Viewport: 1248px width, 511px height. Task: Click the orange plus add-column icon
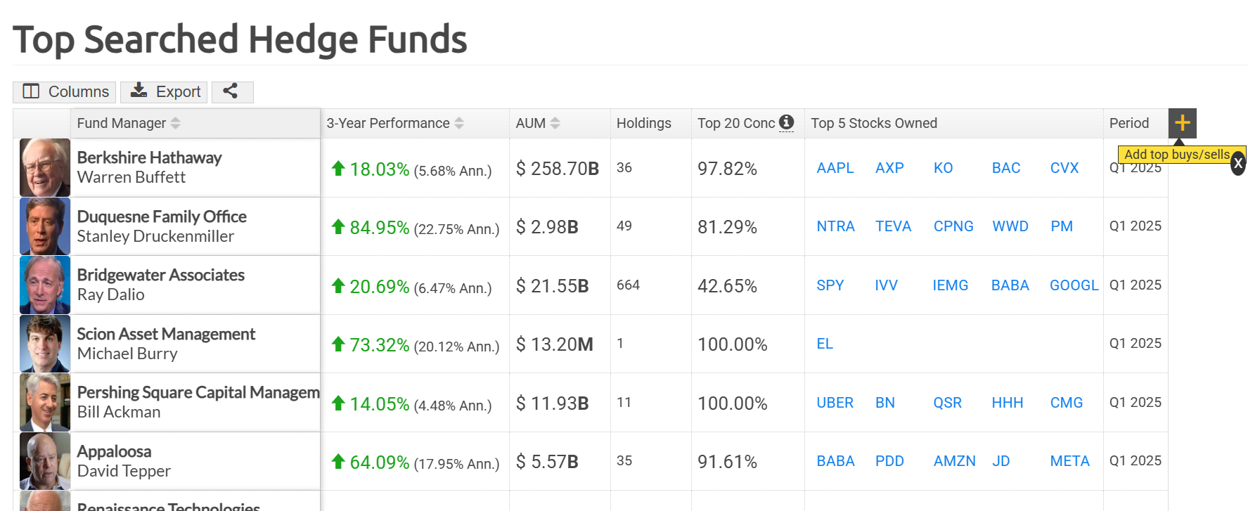1182,123
